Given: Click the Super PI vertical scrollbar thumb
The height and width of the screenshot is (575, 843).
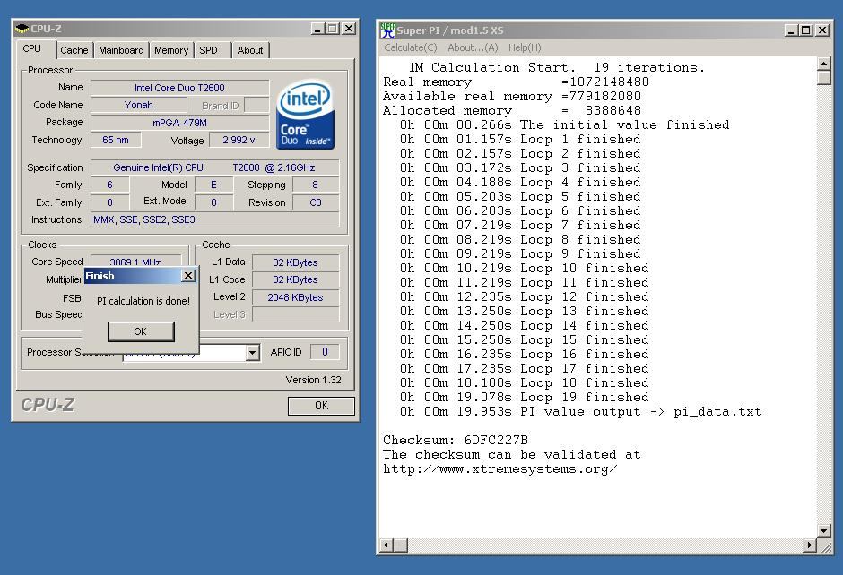Looking at the screenshot, I should [x=823, y=78].
